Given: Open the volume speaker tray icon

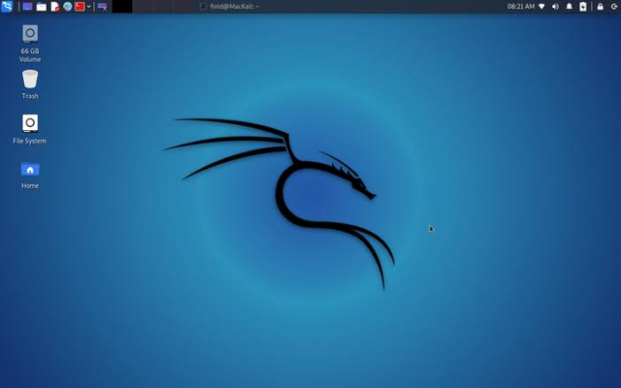Looking at the screenshot, I should click(555, 7).
